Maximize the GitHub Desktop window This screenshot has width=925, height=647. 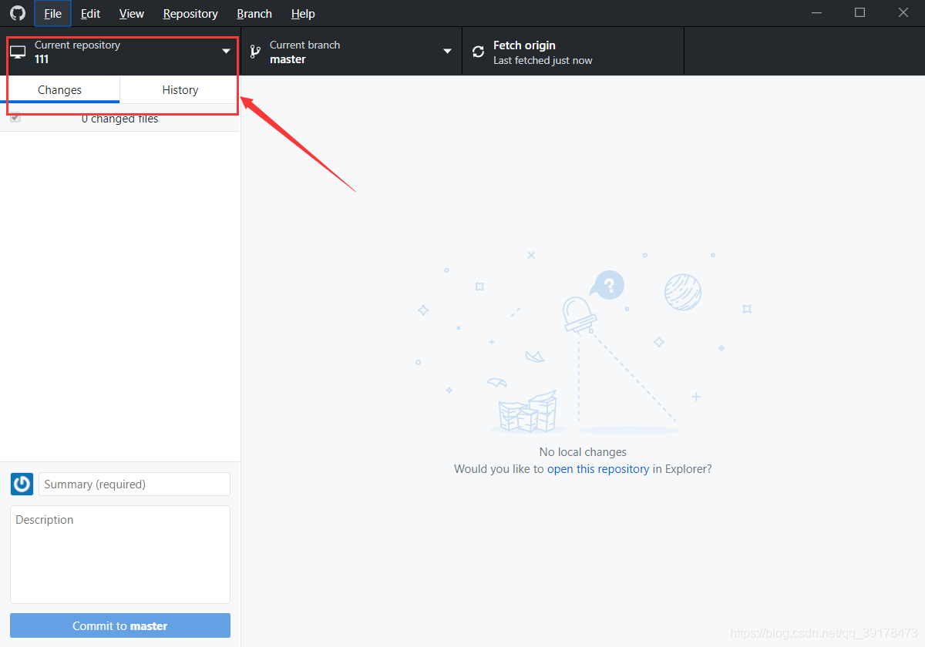point(859,13)
